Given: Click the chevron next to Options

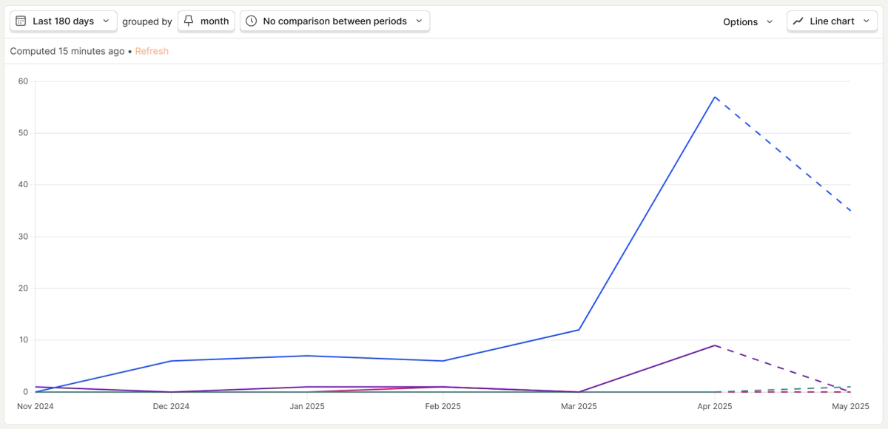Looking at the screenshot, I should pos(770,22).
